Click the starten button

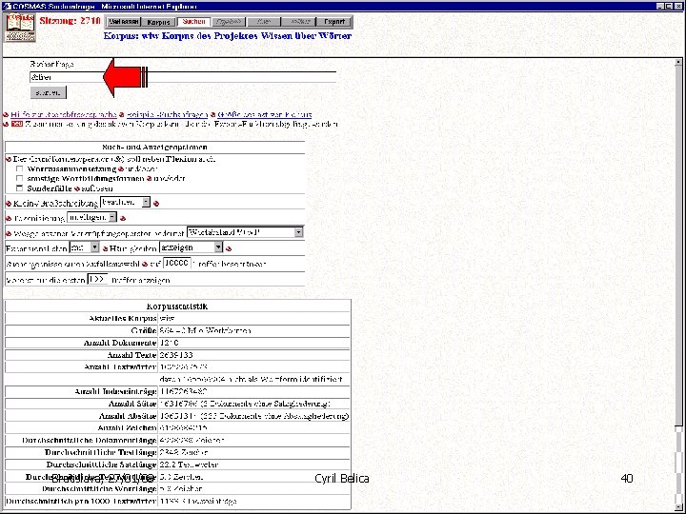point(49,92)
